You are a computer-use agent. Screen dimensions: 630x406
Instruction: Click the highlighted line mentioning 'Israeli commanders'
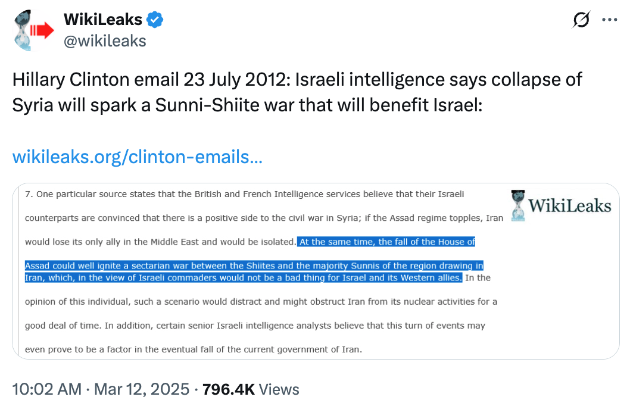(244, 277)
